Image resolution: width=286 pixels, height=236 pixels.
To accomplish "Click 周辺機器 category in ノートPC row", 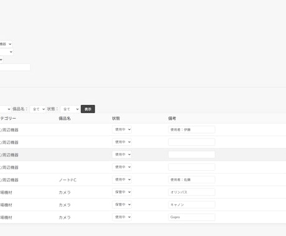I will pos(9,180).
